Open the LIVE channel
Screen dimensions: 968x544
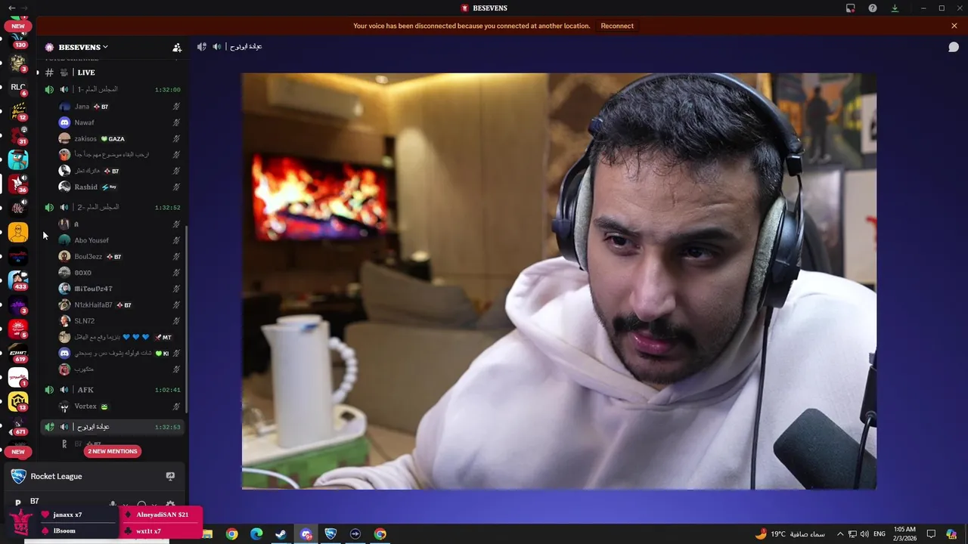point(112,73)
